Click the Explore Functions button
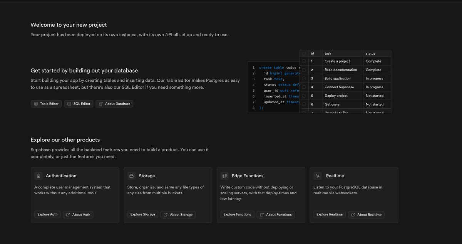 (x=237, y=214)
